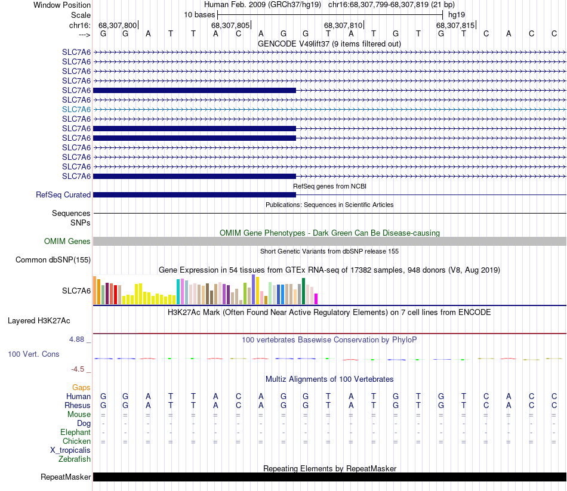Open the Layered H3K27Ac track label

39,321
